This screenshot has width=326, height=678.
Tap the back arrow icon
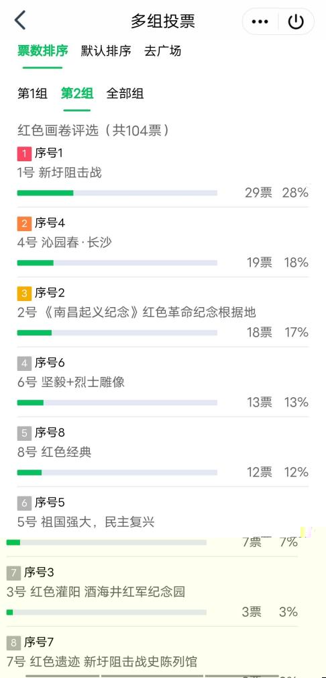point(20,21)
